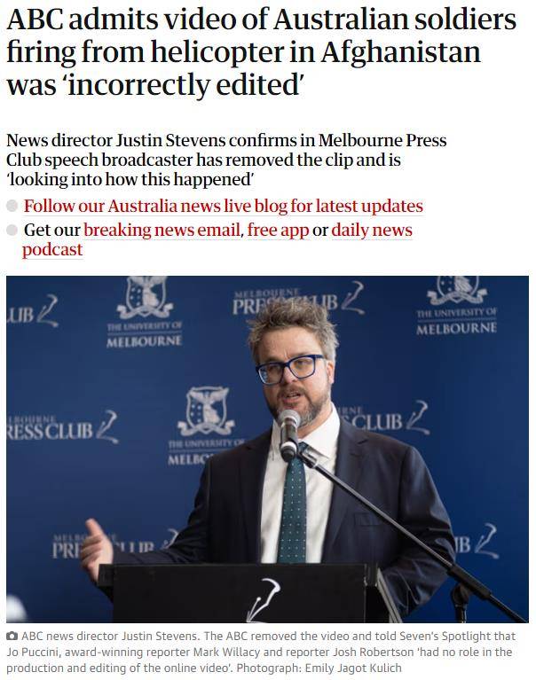Click the Press Club swoosh logo on the lectern

click(264, 600)
